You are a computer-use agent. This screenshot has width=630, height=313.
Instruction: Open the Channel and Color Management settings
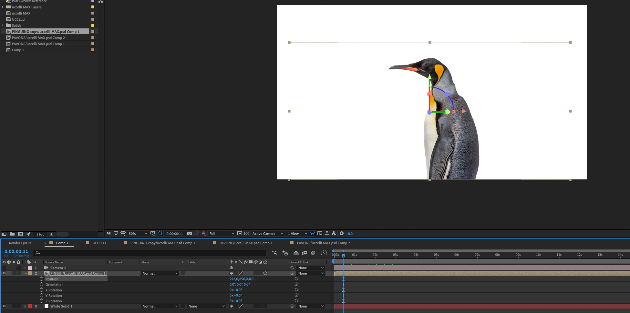(204, 233)
